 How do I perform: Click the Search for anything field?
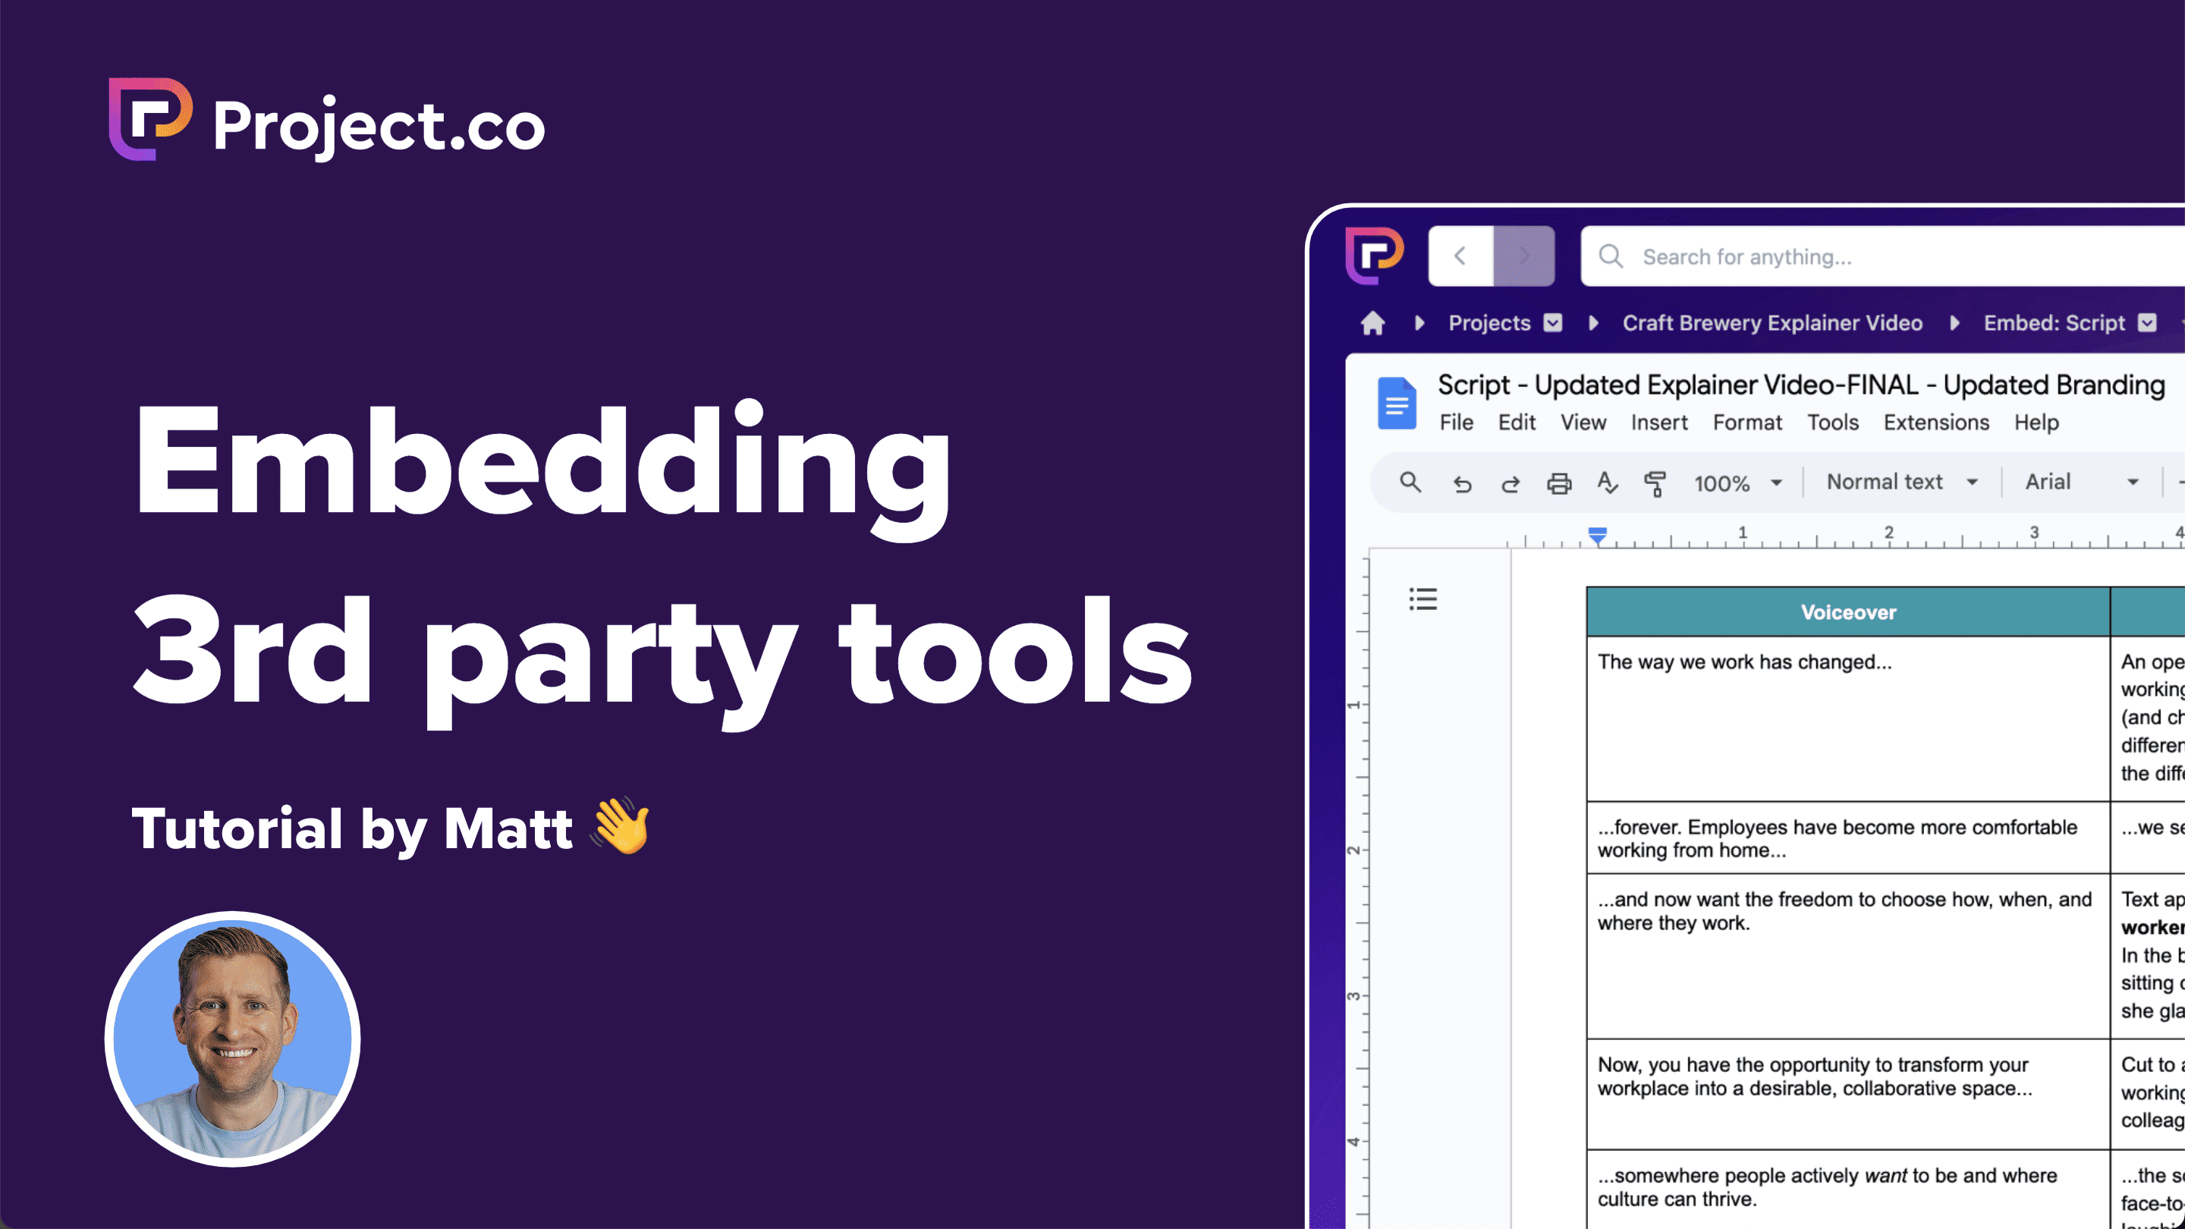1883,256
